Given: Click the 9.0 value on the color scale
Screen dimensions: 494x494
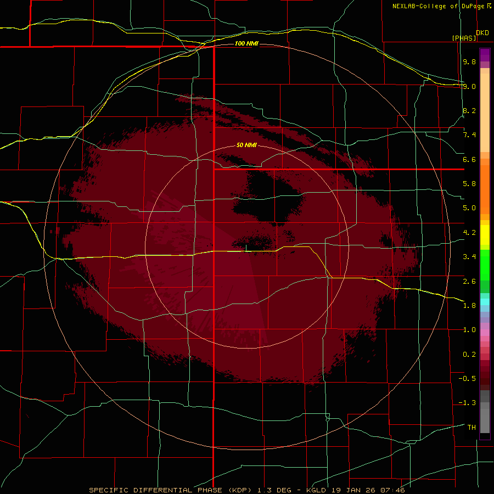Looking at the screenshot, I should pos(469,86).
